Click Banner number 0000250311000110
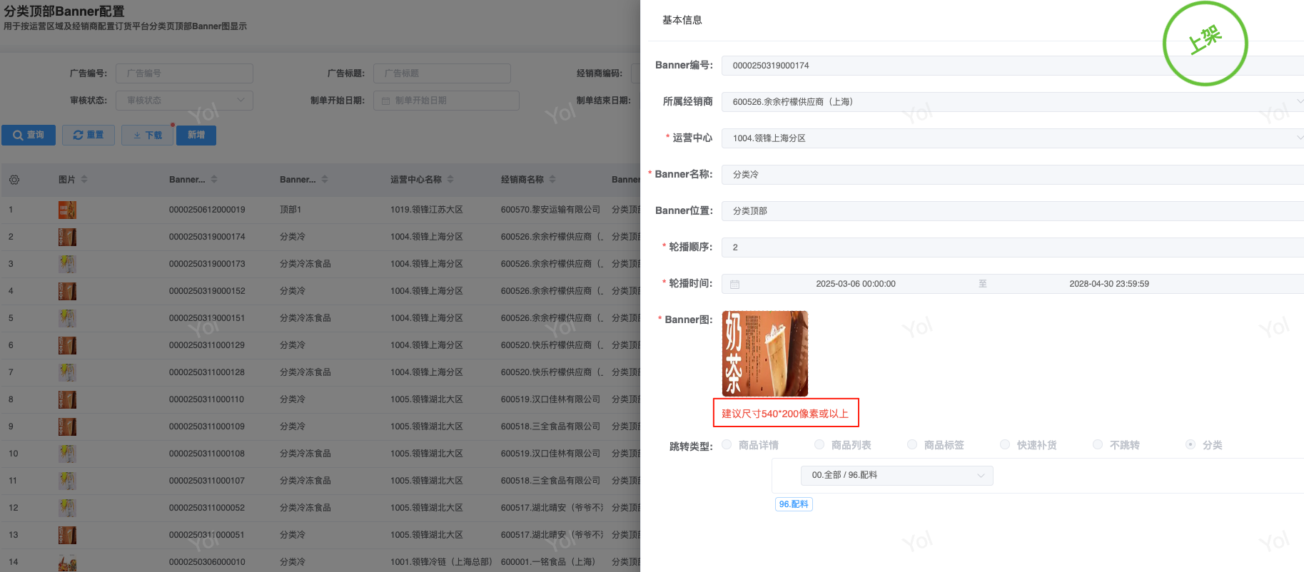Screen dimensions: 1304x572 click(x=207, y=399)
